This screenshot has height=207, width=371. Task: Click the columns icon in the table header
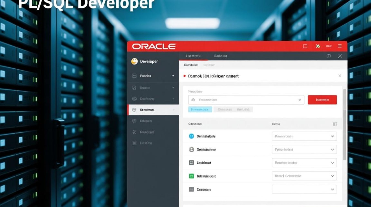(335, 124)
